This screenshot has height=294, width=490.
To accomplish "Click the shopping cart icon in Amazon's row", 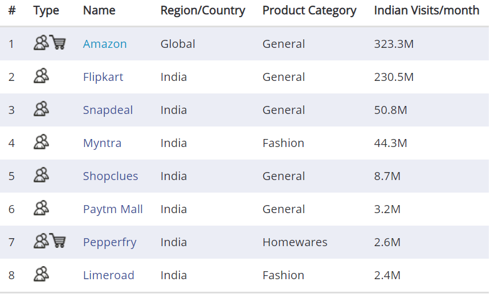I will coord(58,43).
